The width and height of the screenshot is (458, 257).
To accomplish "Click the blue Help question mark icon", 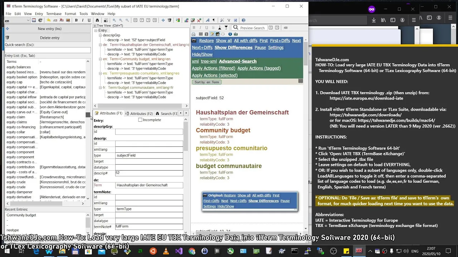I will [x=243, y=20].
